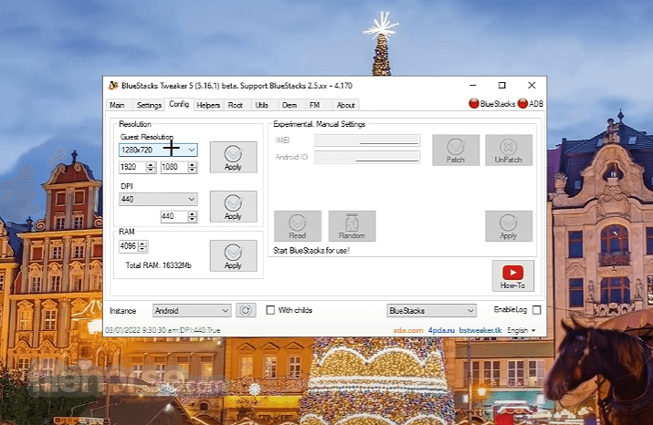The image size is (653, 425).
Task: Enable the With childs checkbox
Action: click(270, 310)
